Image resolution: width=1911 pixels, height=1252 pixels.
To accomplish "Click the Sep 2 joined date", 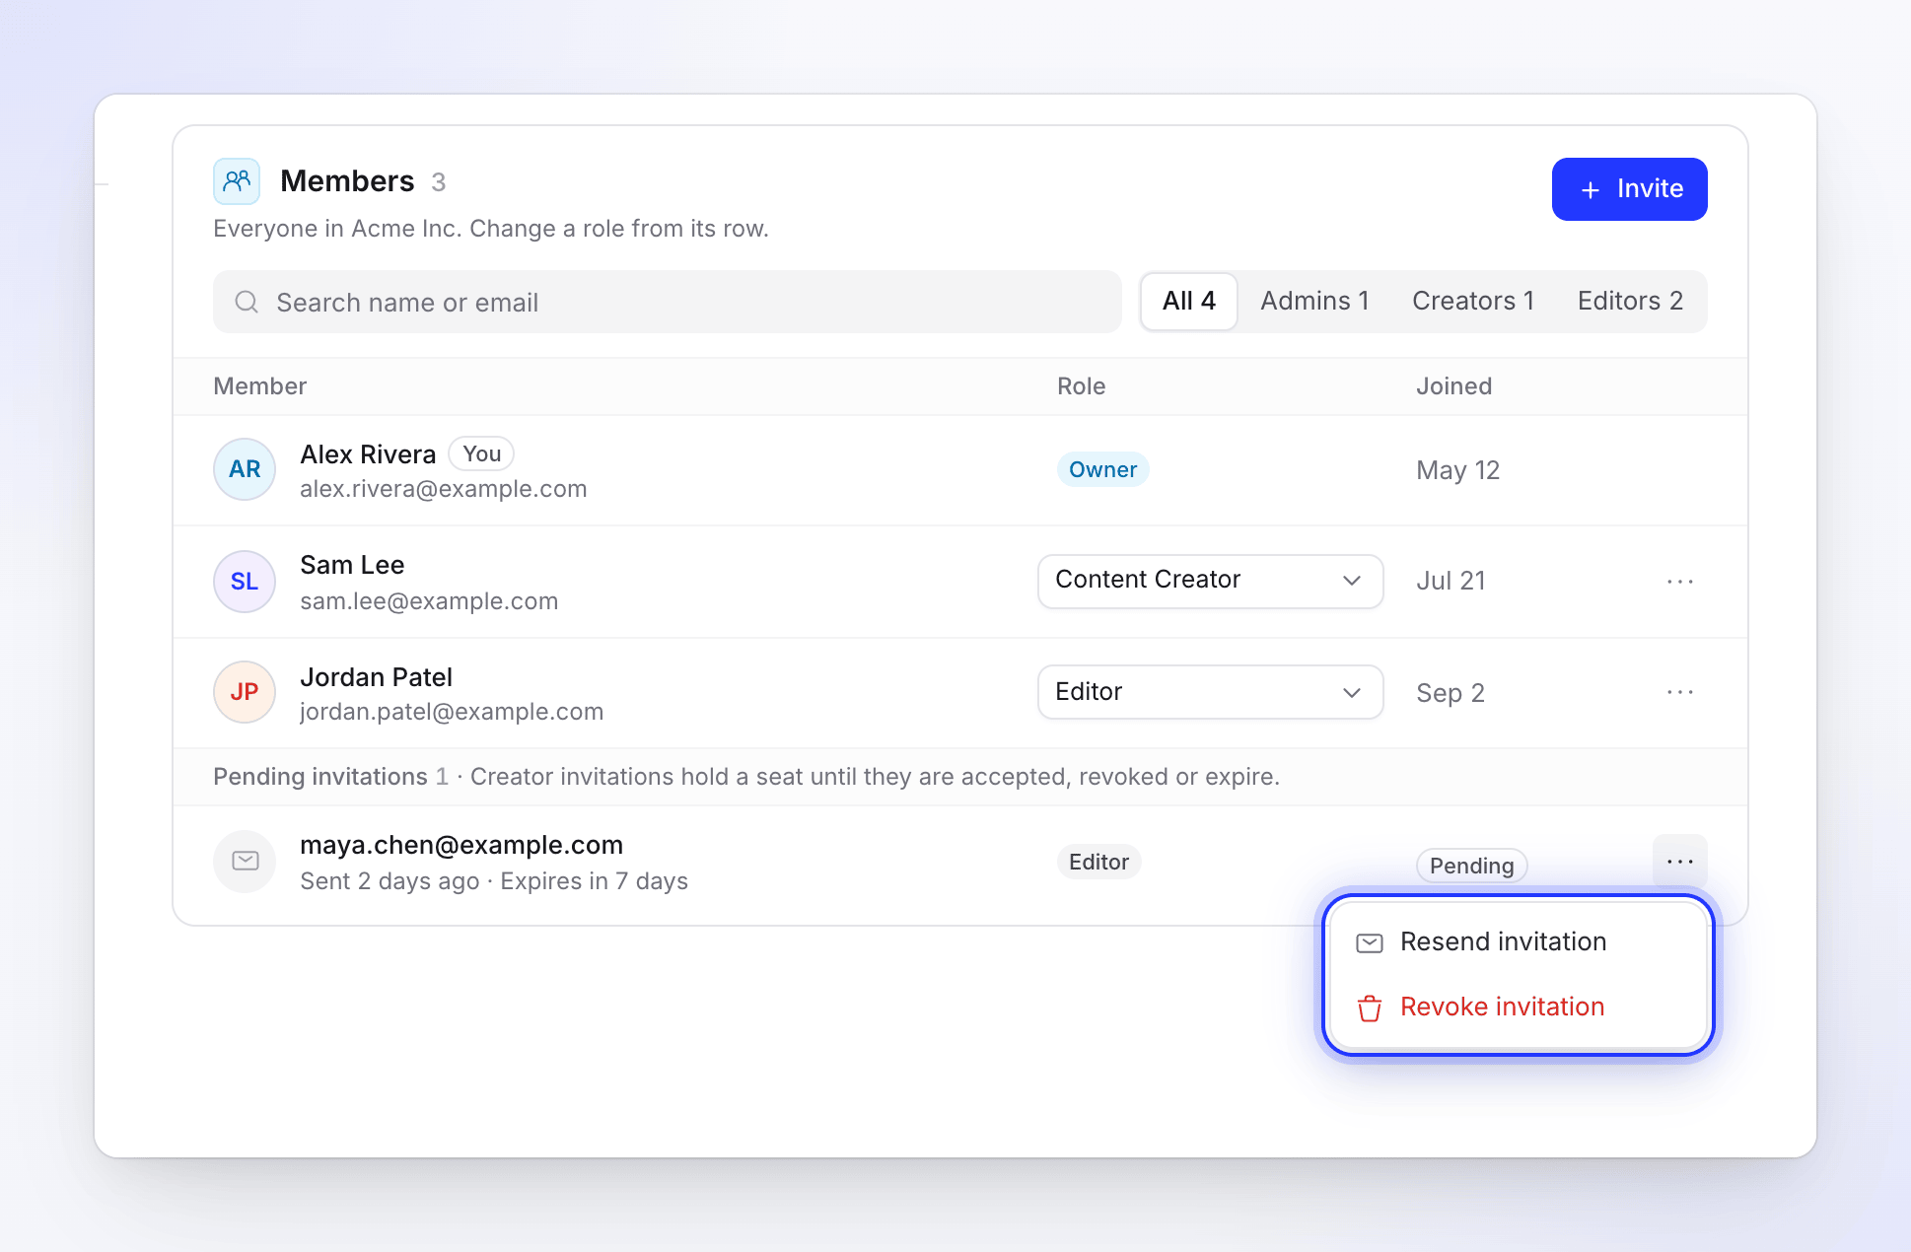I will [1451, 693].
